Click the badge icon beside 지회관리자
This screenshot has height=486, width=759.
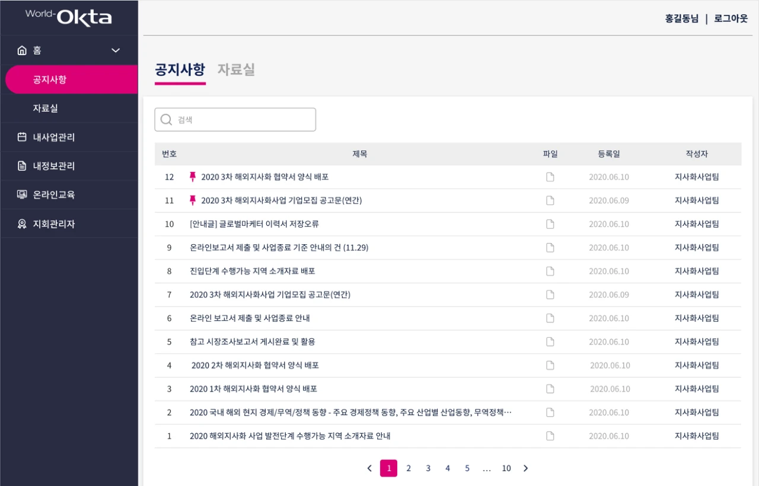pos(22,224)
